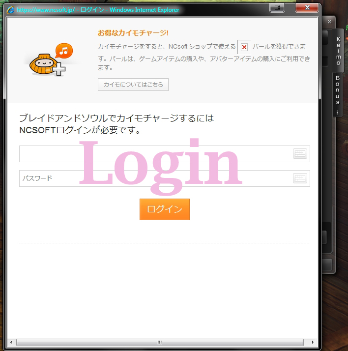
Task: Close the Internet Explorer login window
Action: click(307, 8)
